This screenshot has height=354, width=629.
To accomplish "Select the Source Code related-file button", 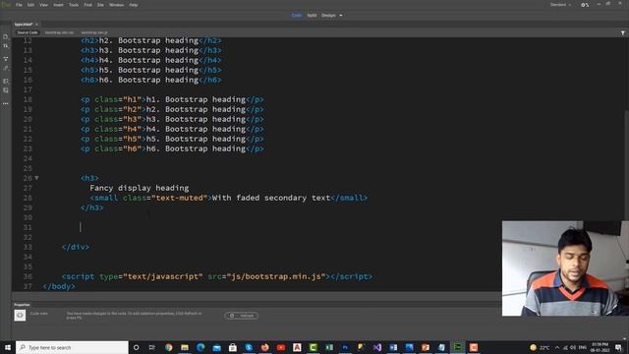I will 28,32.
